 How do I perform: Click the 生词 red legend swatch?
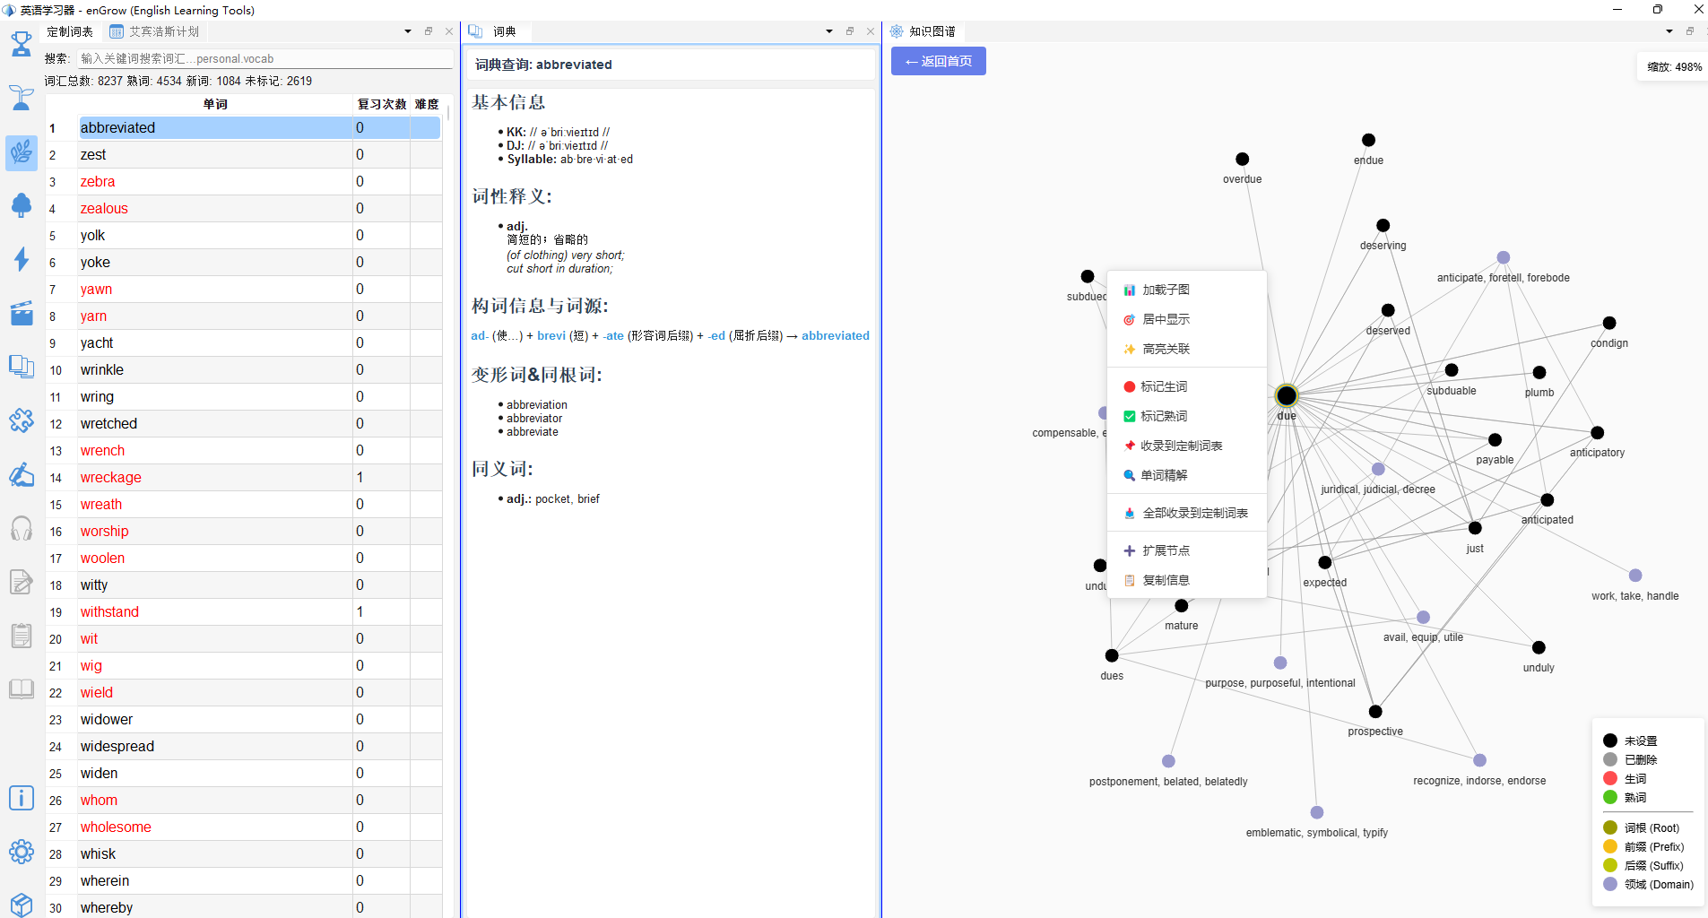click(x=1610, y=778)
